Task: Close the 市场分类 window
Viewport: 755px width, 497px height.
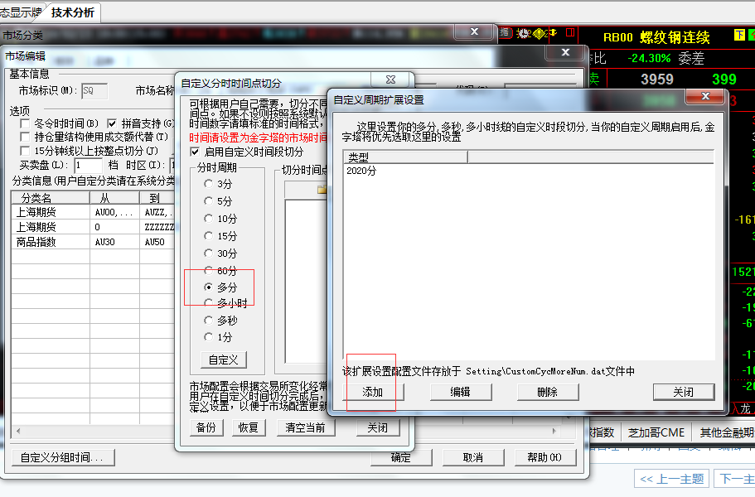Action: 474,31
